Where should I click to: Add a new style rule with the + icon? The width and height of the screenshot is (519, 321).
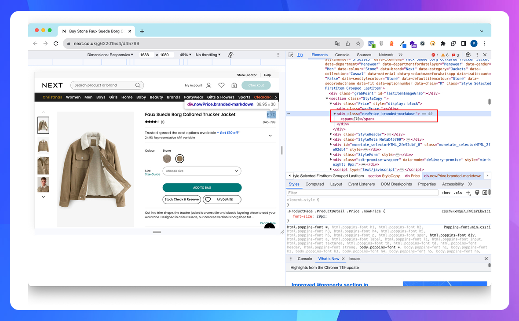[x=469, y=192]
